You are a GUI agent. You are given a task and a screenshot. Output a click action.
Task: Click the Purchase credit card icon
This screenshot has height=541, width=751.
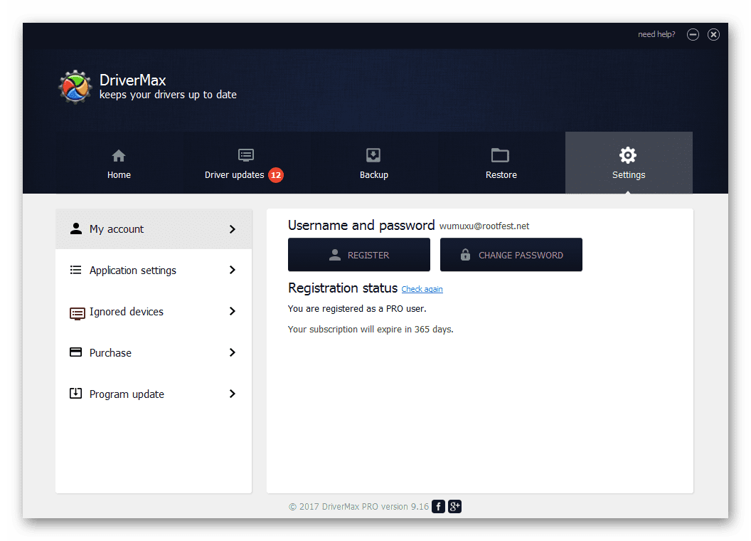click(x=75, y=352)
